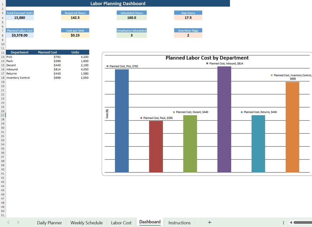312x227 pixels.
Task: Select the Decant green bar in chart
Action: click(190, 144)
